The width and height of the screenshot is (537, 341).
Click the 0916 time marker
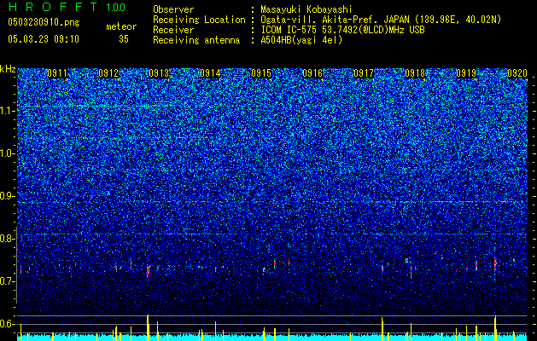(312, 73)
